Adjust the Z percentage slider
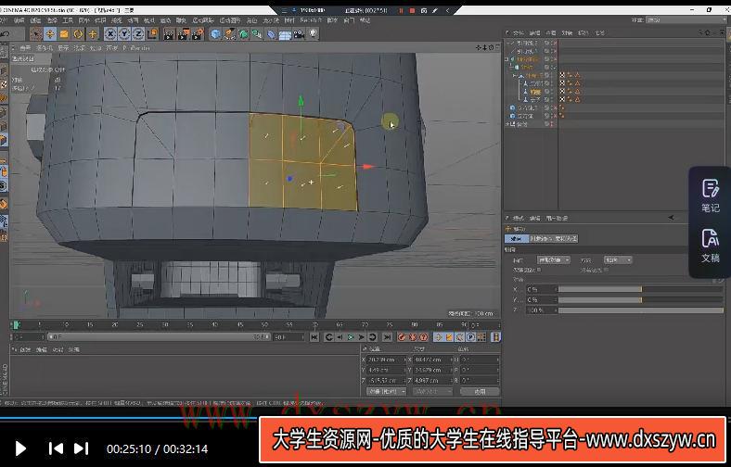731x467 pixels. click(x=641, y=310)
